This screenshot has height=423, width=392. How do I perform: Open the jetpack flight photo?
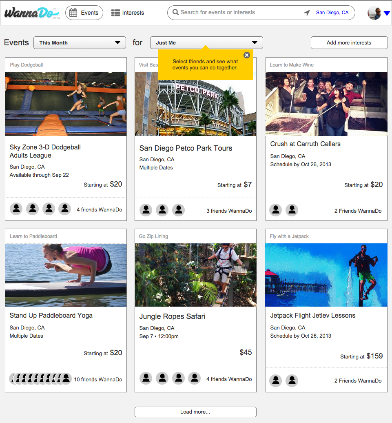326,275
